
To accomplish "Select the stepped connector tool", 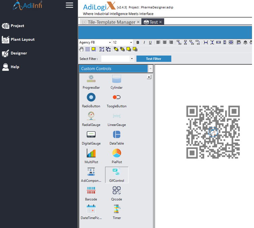I will click(x=192, y=42).
